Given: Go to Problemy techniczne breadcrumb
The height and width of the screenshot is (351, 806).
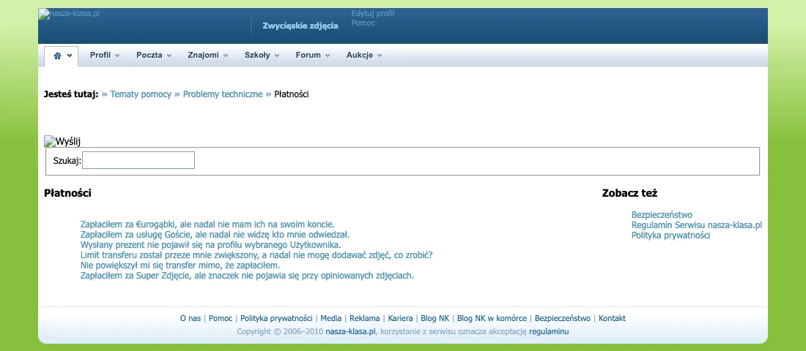Looking at the screenshot, I should (223, 94).
